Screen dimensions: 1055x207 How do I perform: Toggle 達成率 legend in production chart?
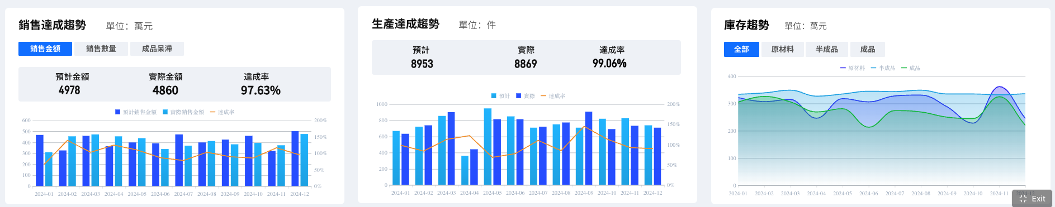(x=553, y=96)
